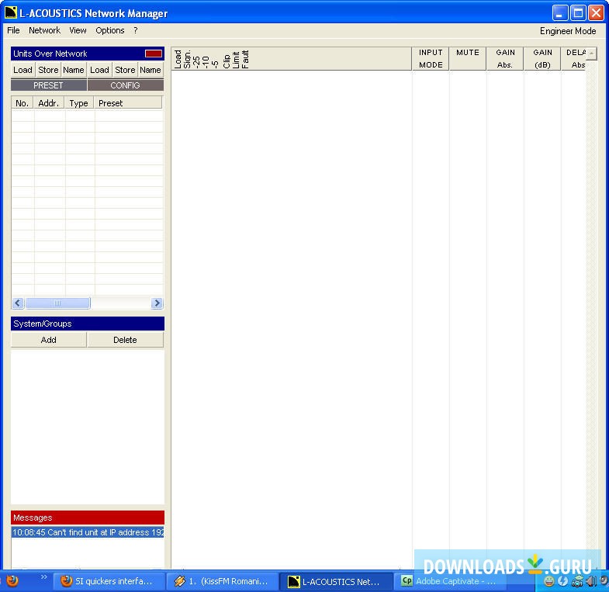Image resolution: width=609 pixels, height=592 pixels.
Task: Click the units list left scroll arrow
Action: [x=18, y=303]
